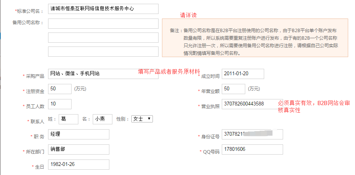355x175 pixels.
Task: Focus the 身份证号 ID number field
Action: pos(252,134)
